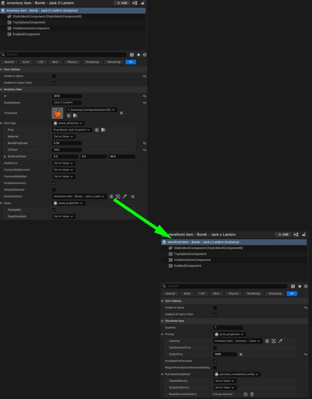Add element to ResetItemsOnConfirm array
This screenshot has height=399, width=312.
click(245, 394)
